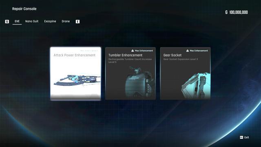Go to the Drone tab
The image size is (261, 147).
tap(66, 21)
